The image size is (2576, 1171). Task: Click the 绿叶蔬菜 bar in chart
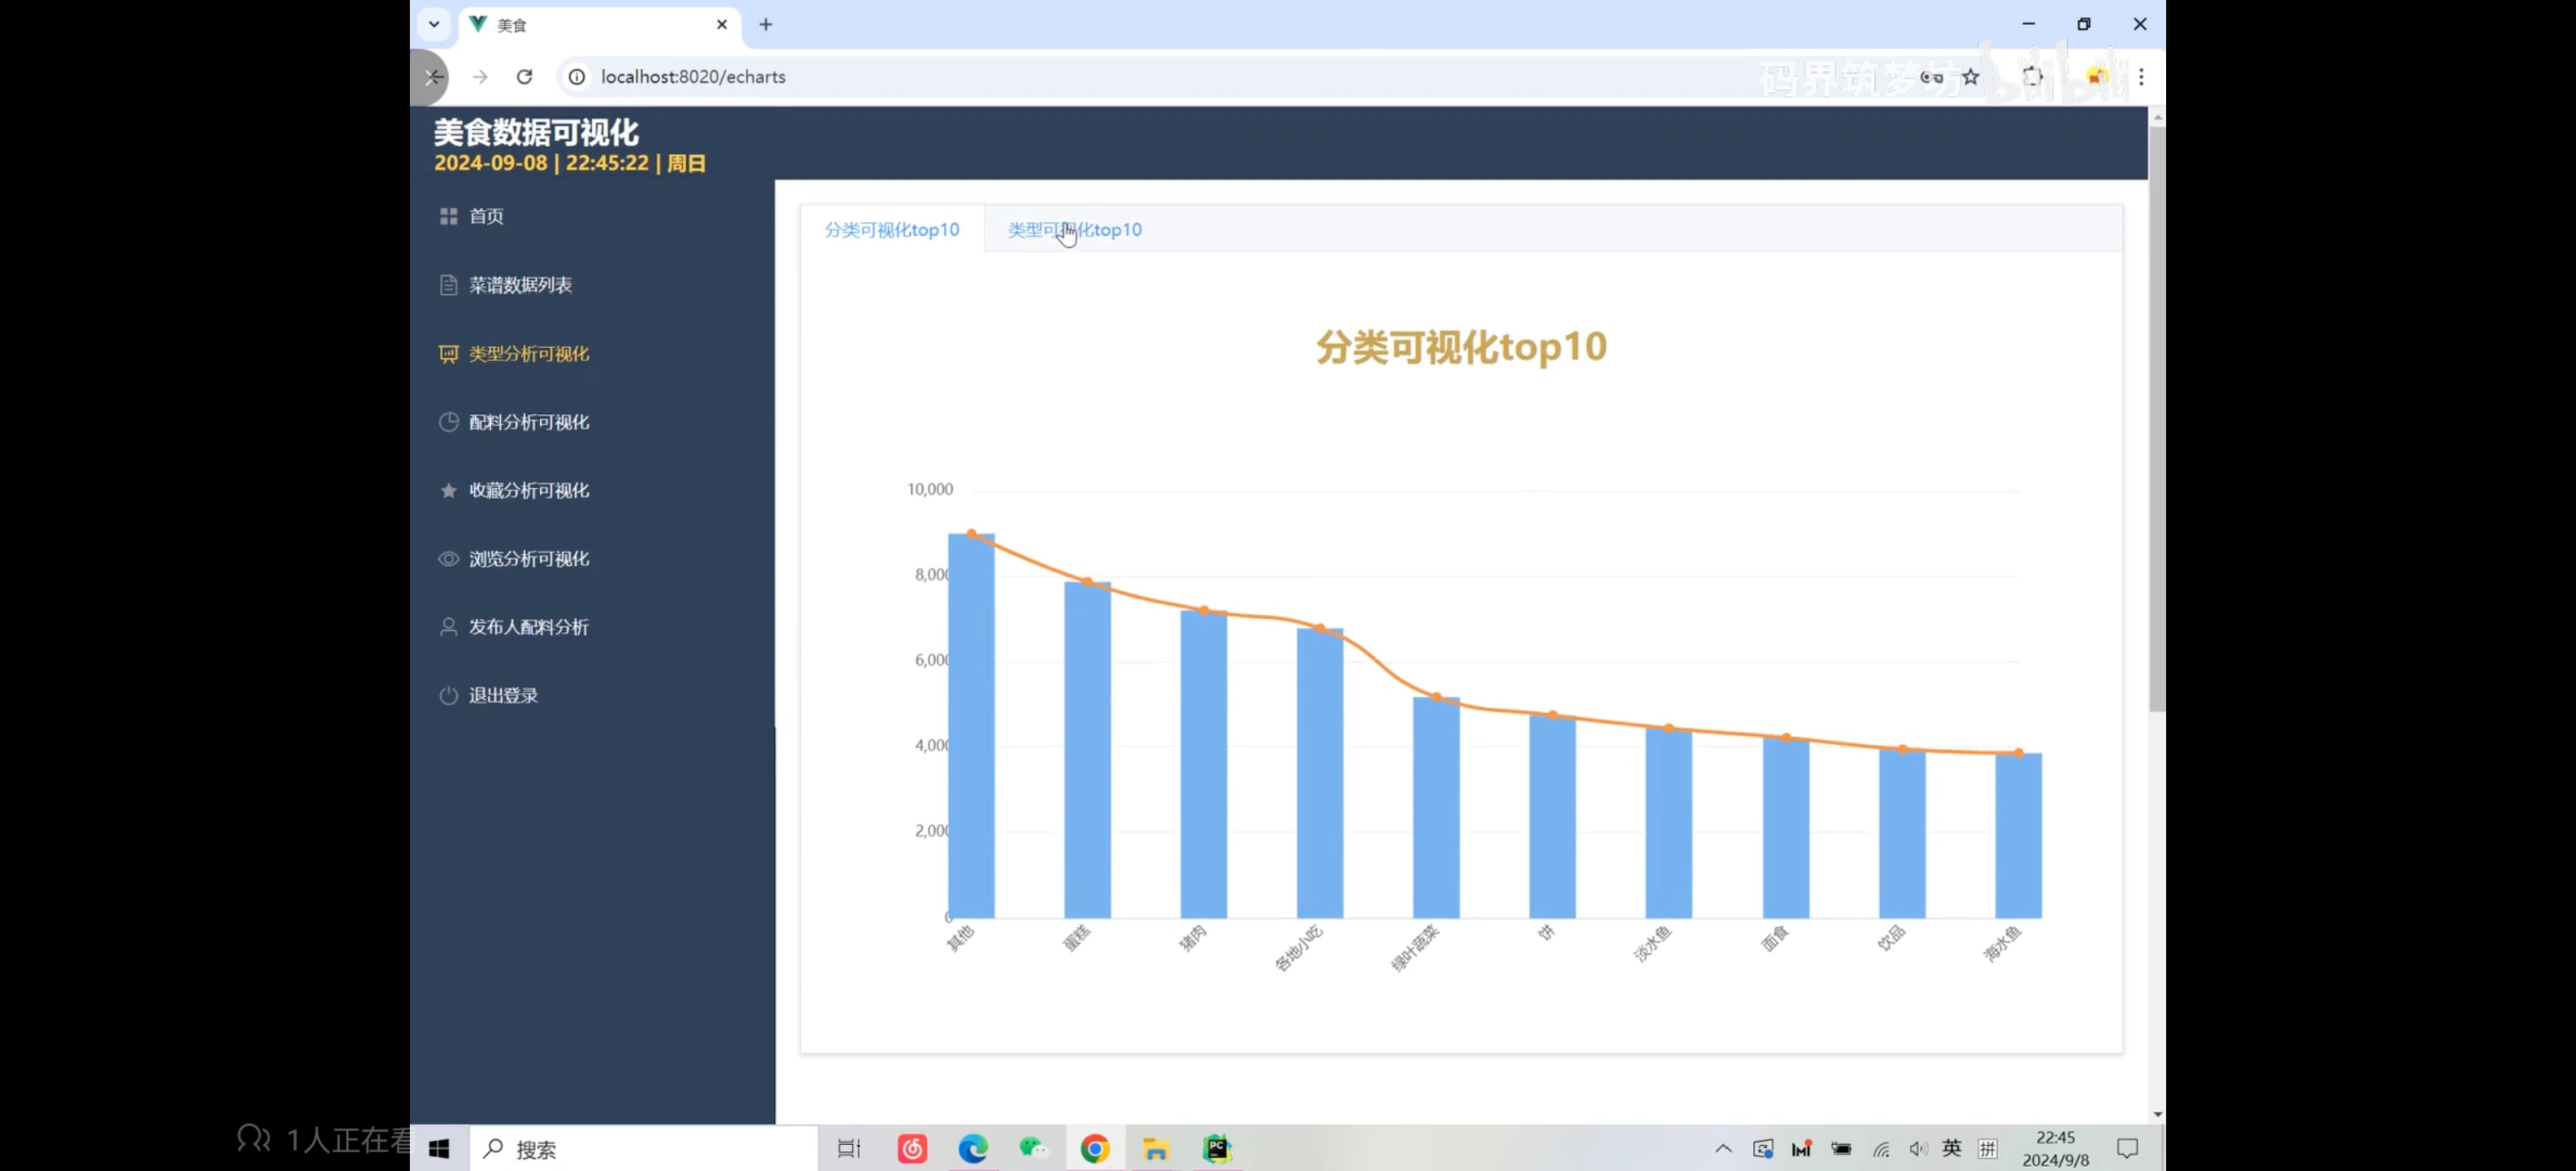tap(1436, 808)
